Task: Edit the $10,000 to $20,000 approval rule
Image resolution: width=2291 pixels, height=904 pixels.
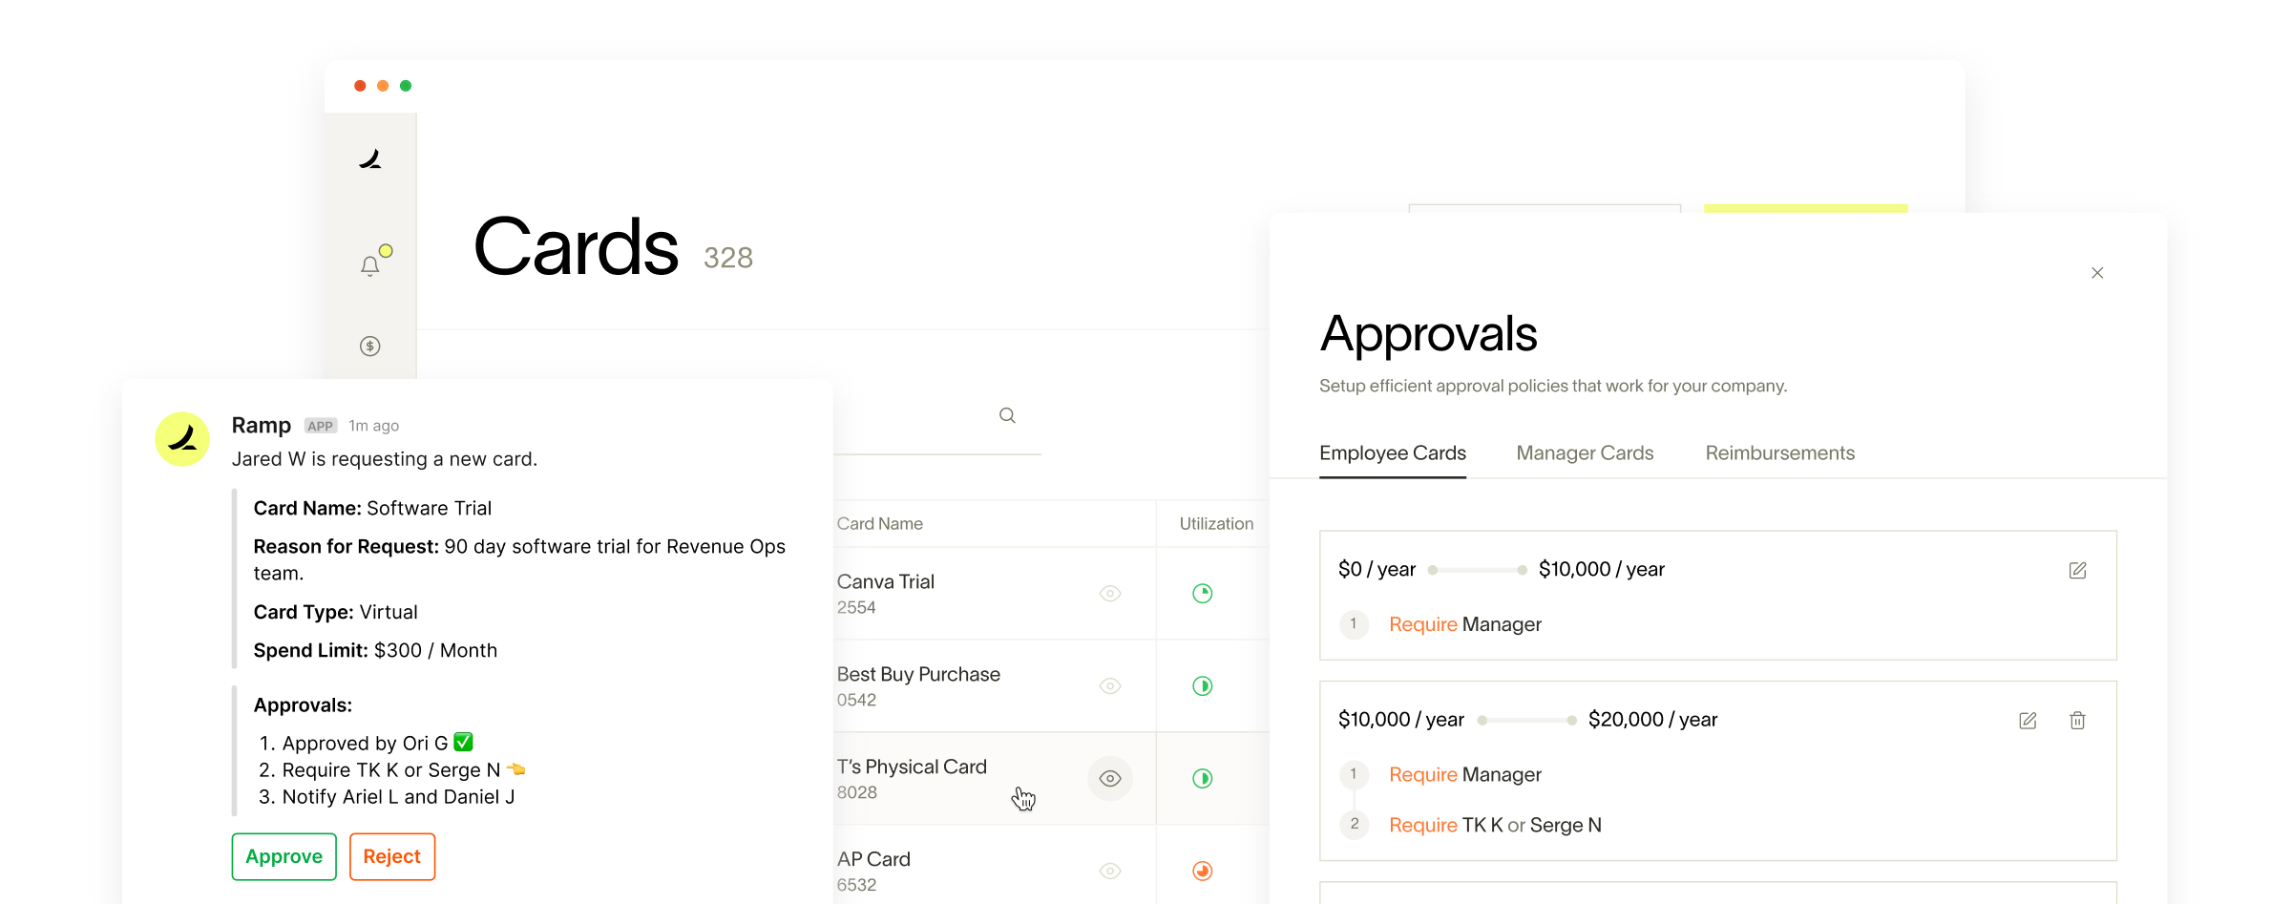Action: [2028, 721]
